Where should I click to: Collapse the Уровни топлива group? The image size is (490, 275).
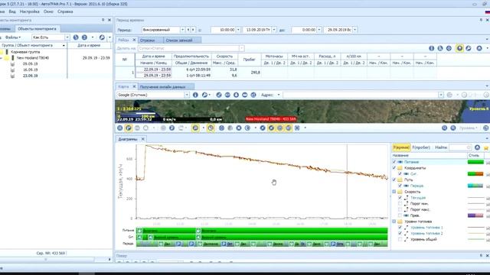point(394,222)
